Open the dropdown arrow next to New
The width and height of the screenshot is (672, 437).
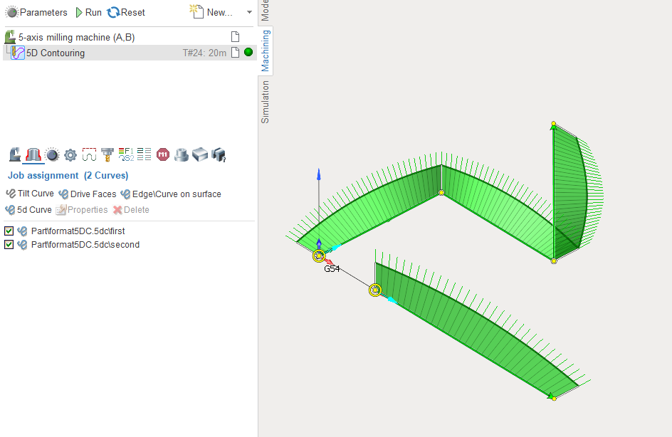[x=249, y=12]
